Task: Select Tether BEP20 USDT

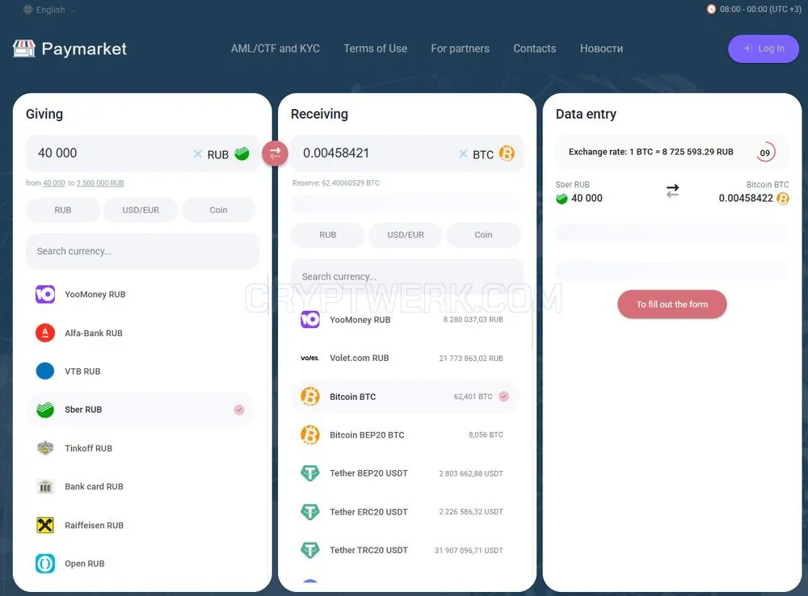Action: (x=405, y=473)
